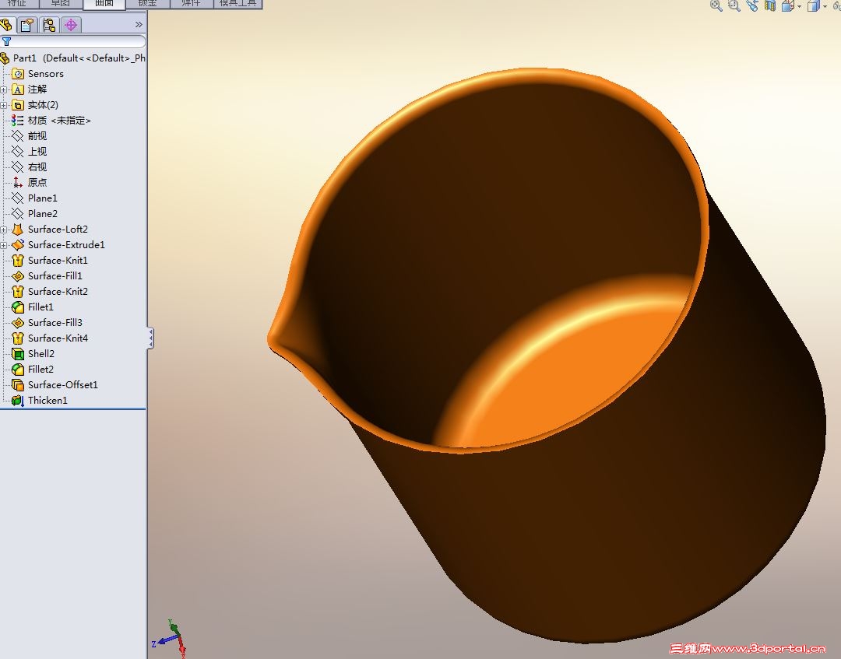Click the filter funnel icon
The image size is (841, 659).
(6, 41)
